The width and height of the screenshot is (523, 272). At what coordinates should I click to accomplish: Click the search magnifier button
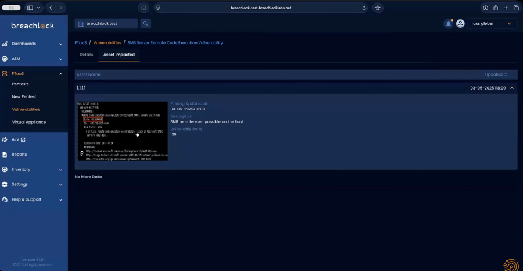click(145, 23)
